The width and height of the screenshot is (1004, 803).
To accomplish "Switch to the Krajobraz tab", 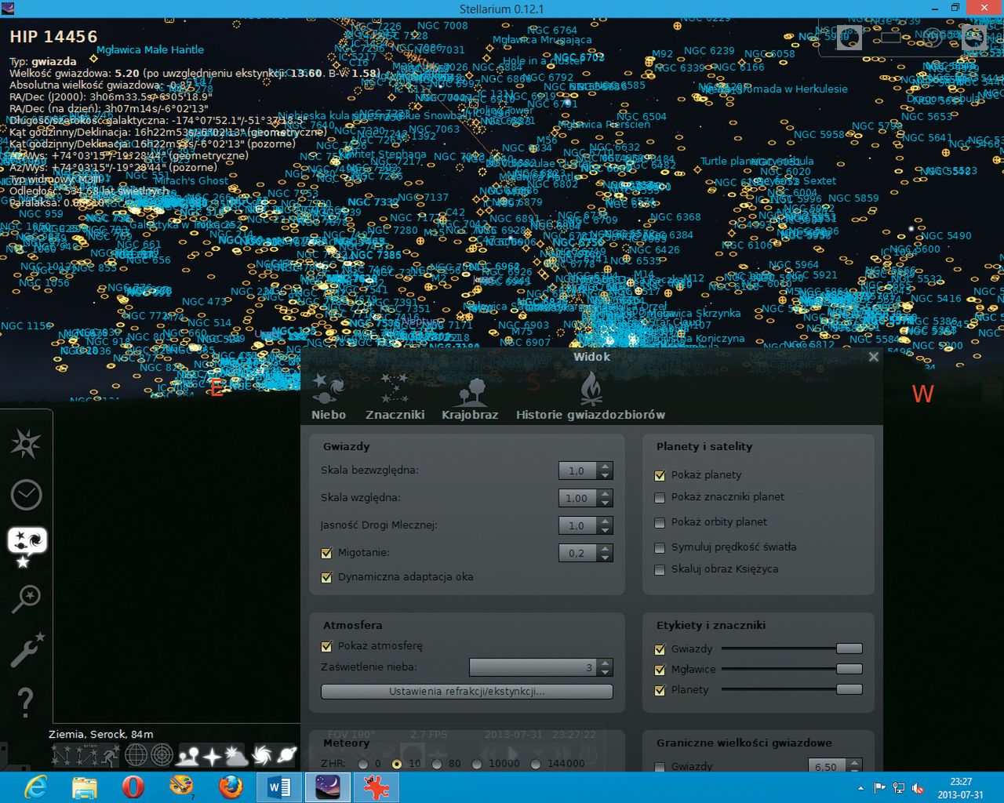I will (x=470, y=397).
